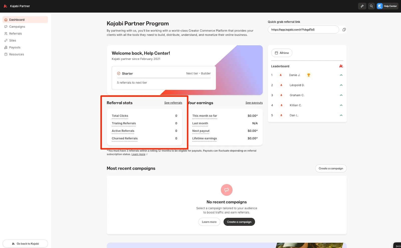Expand Graham C. leaderboard chevron
Screen dimensions: 401x248
[341, 95]
